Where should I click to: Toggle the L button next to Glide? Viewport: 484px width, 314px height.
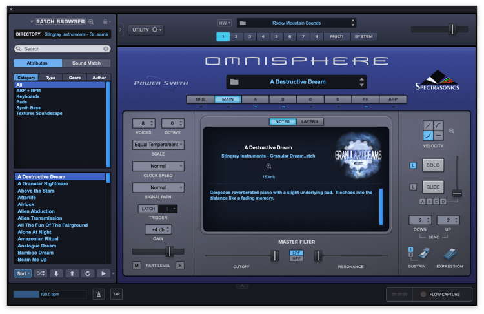coord(413,187)
